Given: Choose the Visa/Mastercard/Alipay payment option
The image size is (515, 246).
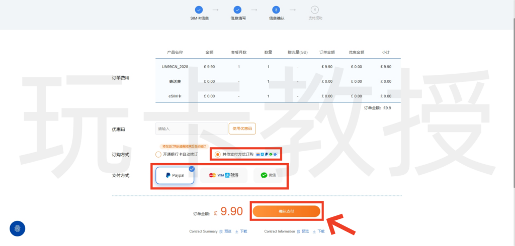Looking at the screenshot, I should tap(224, 175).
